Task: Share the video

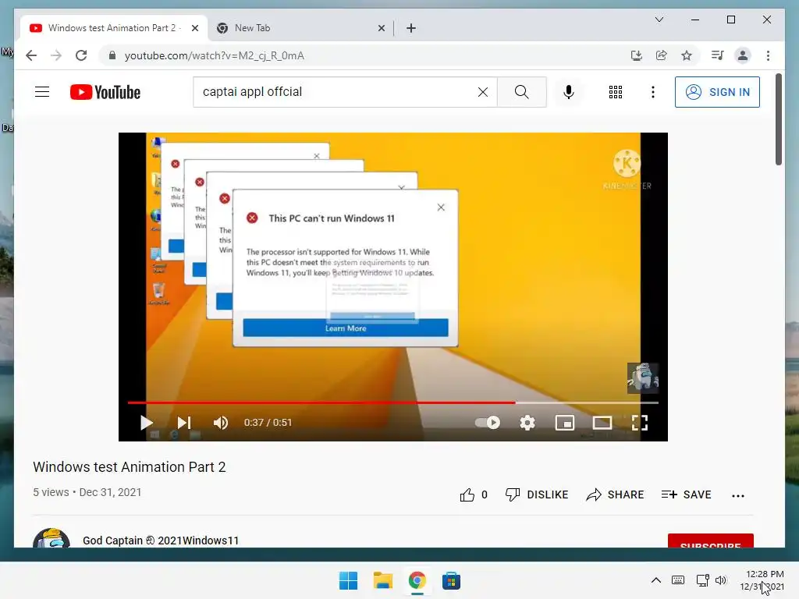Action: [615, 494]
